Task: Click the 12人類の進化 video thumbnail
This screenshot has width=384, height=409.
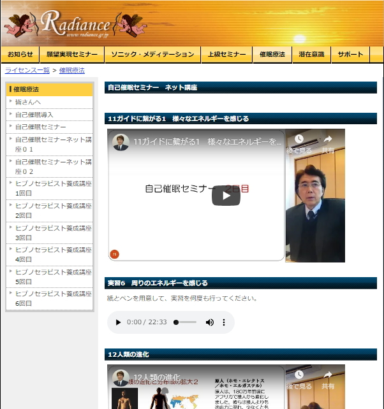Action: point(226,387)
